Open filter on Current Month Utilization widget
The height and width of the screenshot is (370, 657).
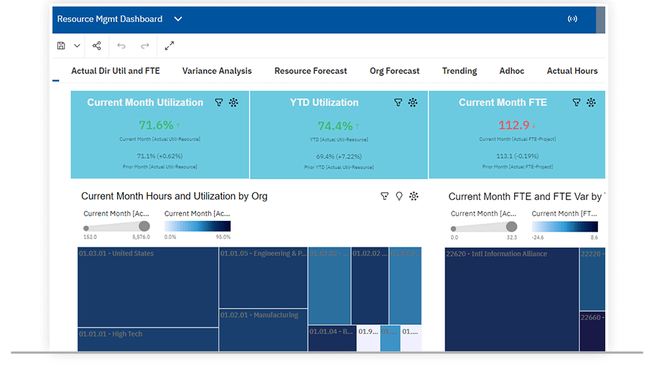point(219,103)
